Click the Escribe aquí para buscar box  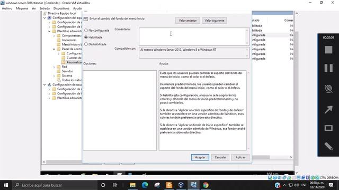(55, 185)
